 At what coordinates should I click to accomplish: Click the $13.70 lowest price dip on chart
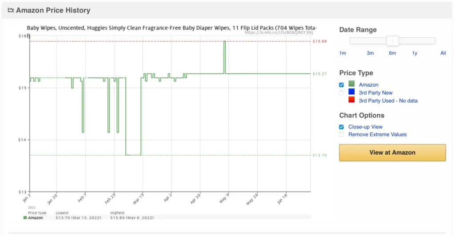tap(133, 155)
